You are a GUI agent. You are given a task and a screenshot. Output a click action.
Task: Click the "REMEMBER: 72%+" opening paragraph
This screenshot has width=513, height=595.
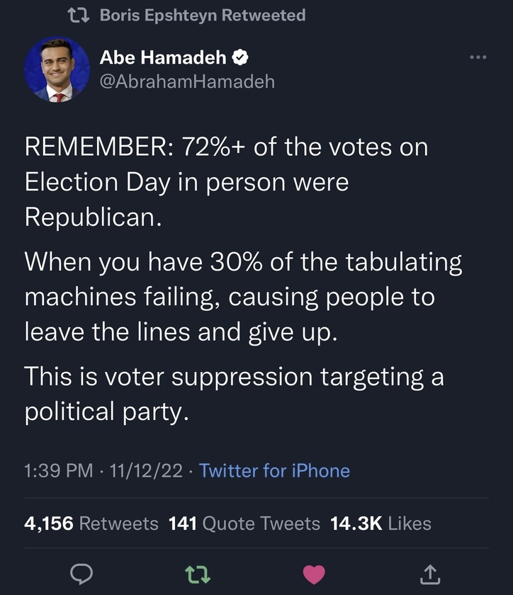227,181
